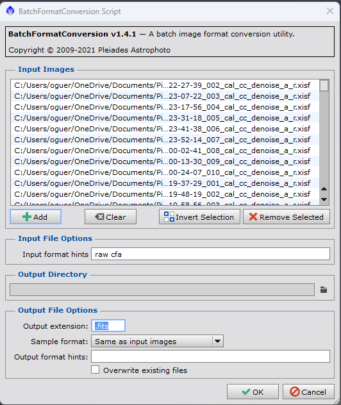Click the scroll up arrow of file list

(x=324, y=189)
